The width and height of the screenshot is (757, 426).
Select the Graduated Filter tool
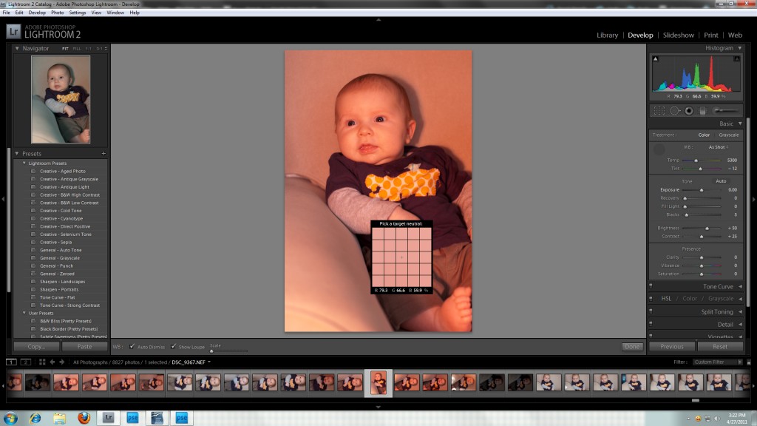pos(703,111)
